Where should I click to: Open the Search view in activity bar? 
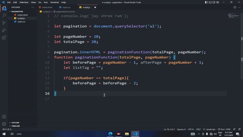pos(4,15)
